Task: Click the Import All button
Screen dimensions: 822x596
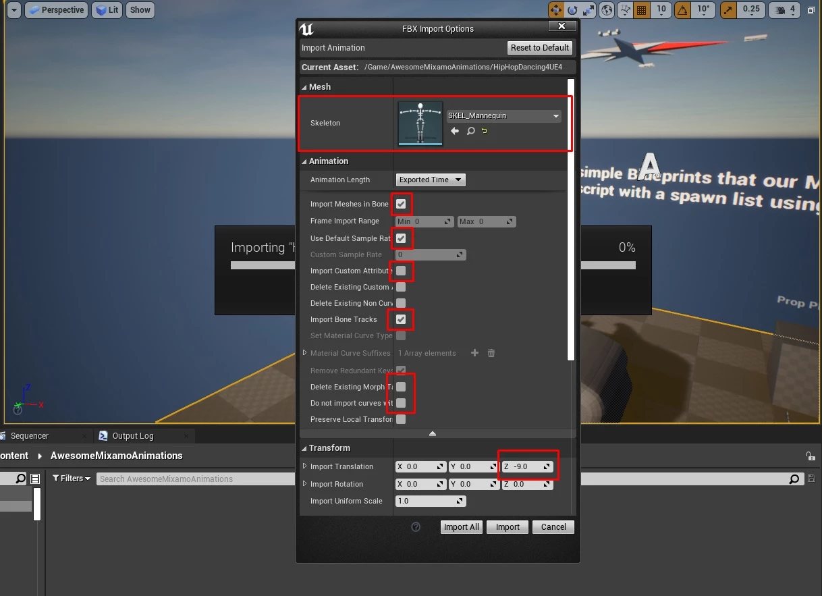Action: [x=462, y=527]
